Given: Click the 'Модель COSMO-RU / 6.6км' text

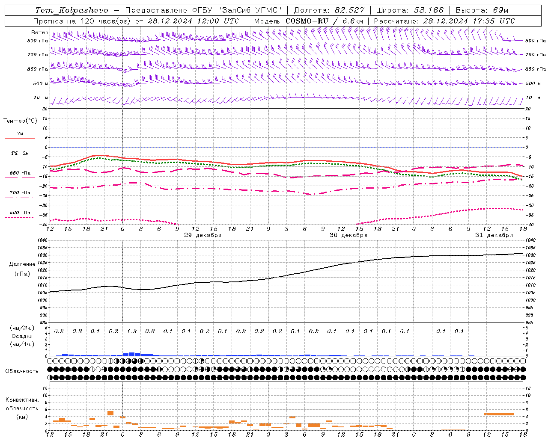Looking at the screenshot, I should [309, 21].
